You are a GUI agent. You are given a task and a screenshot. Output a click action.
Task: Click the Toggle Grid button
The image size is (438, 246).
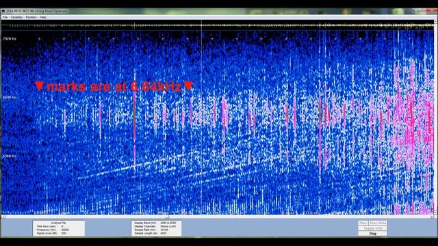click(x=372, y=228)
